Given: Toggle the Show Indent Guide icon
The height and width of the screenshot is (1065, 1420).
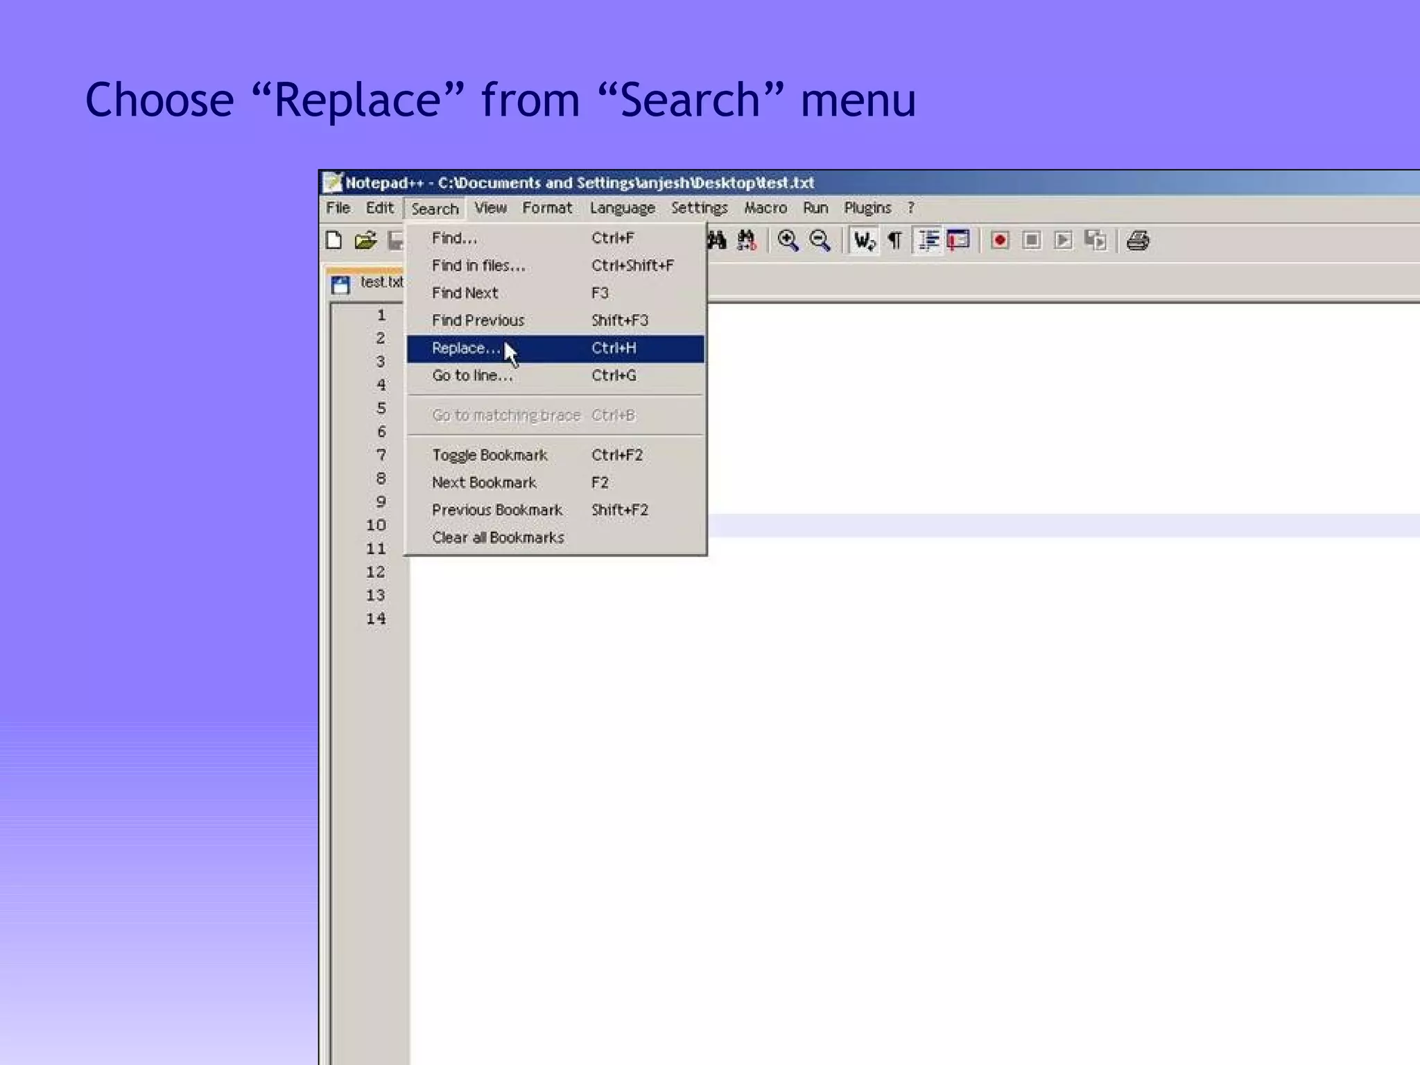Looking at the screenshot, I should tap(928, 241).
